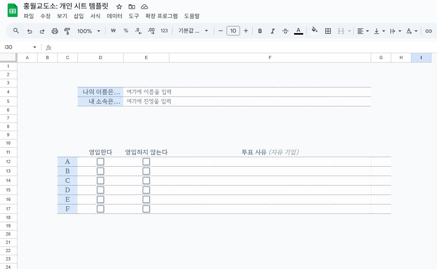The image size is (437, 269).
Task: Print the spreadsheet
Action: pyautogui.click(x=54, y=31)
